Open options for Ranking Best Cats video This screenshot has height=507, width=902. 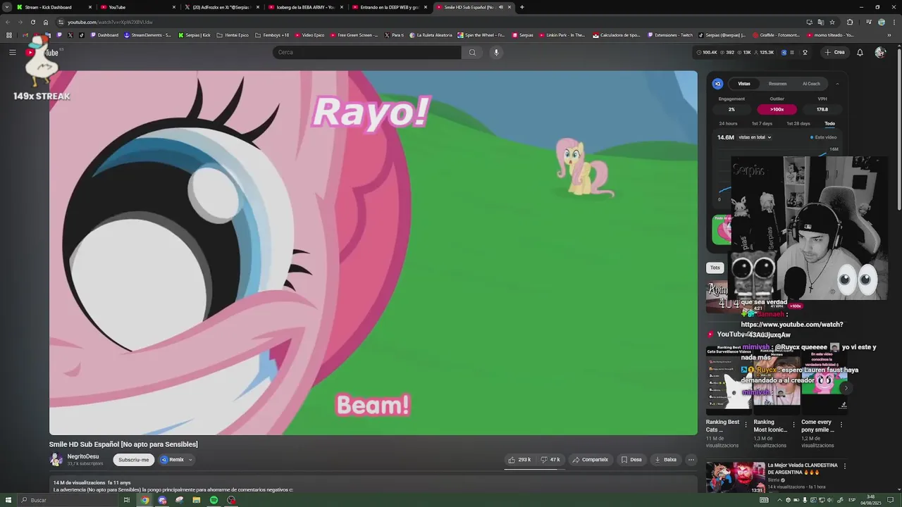(746, 425)
